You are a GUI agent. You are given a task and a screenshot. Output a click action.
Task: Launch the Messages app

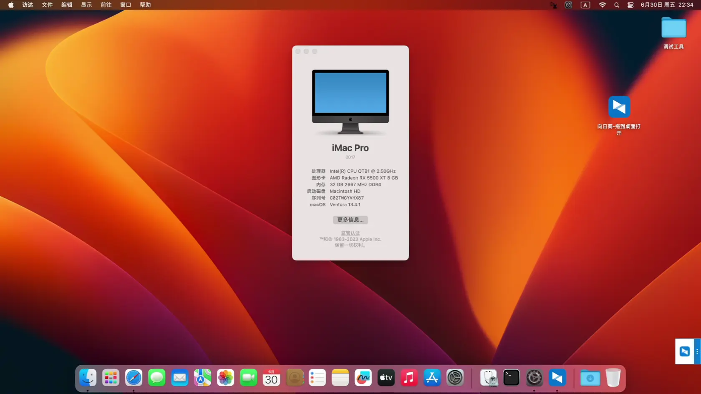(x=156, y=377)
